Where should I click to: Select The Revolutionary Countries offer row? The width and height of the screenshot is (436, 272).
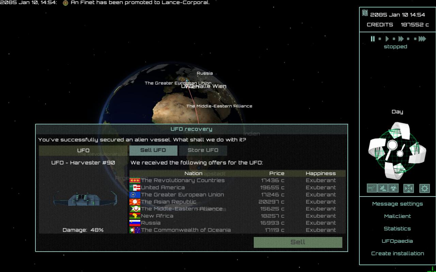tap(237, 181)
